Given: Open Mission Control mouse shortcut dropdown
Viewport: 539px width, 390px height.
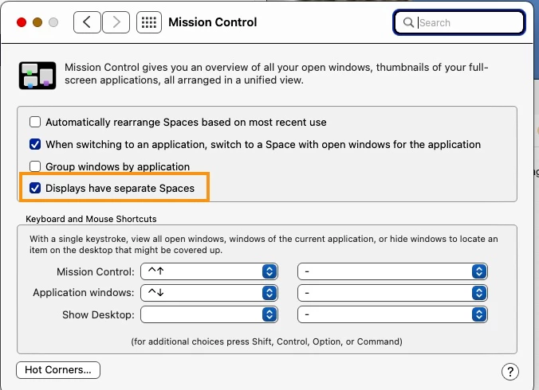Looking at the screenshot, I should tap(392, 271).
